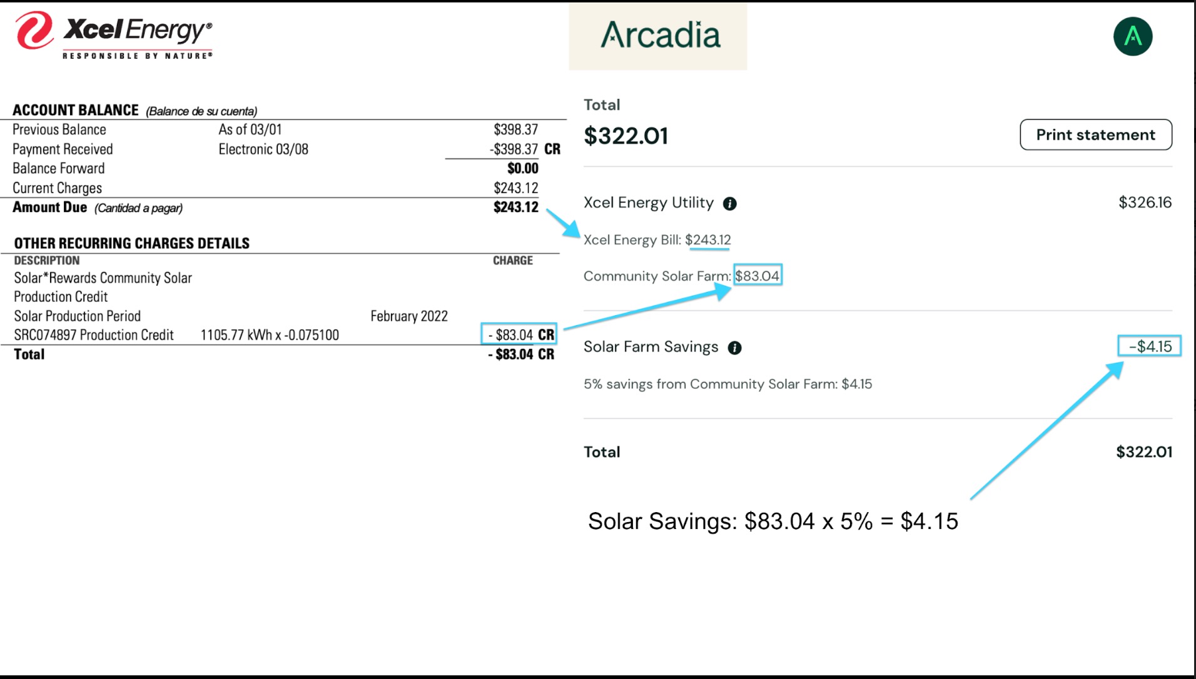Click the 5% savings from Community Solar Farm line

(x=727, y=384)
